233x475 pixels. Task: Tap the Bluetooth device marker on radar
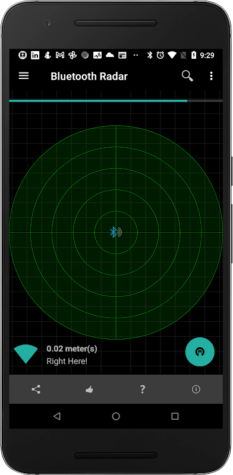coord(115,232)
